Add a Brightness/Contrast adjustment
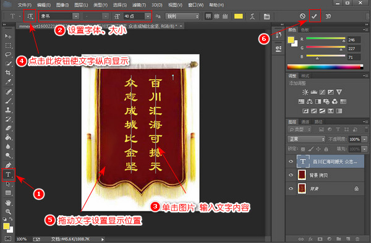 pos(305,92)
